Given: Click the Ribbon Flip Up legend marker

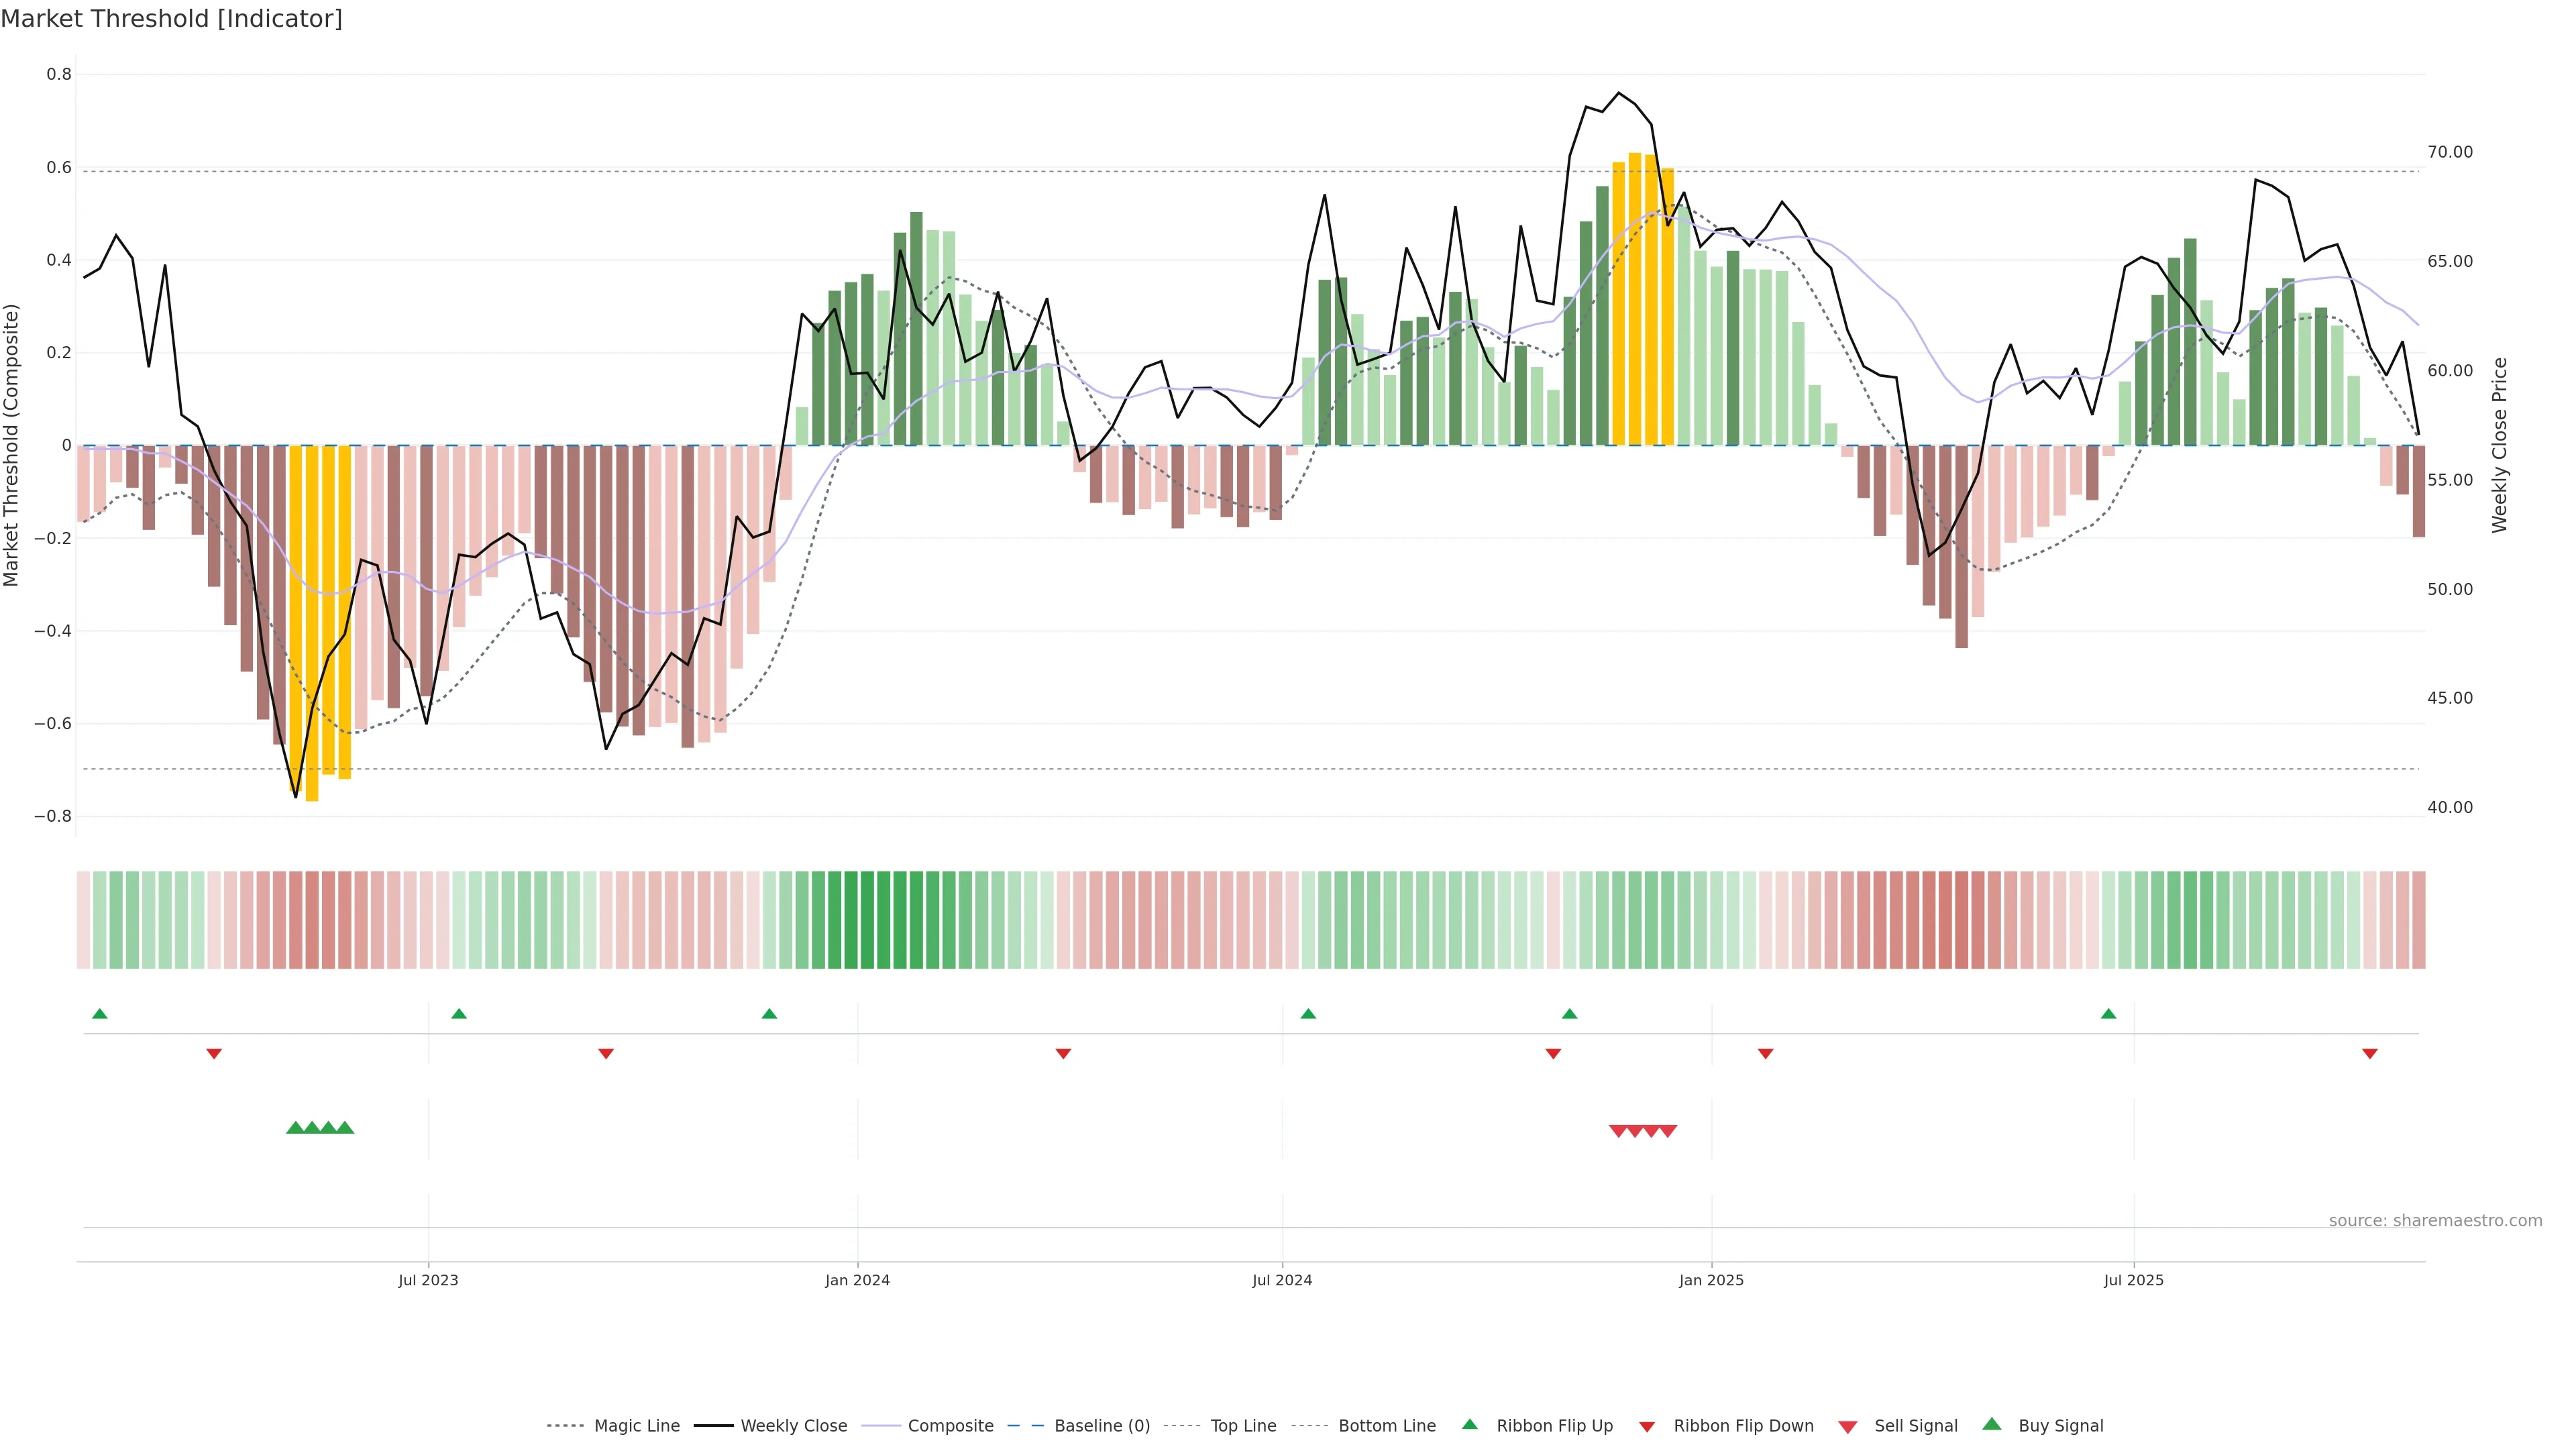Looking at the screenshot, I should click(x=1469, y=1424).
